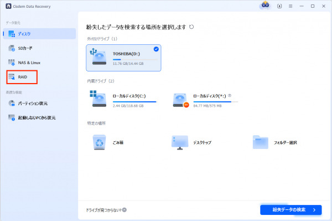Click the TOSHIBA(D:) usage progress bar
Viewport: 332px width, 221px height.
(x=135, y=59)
